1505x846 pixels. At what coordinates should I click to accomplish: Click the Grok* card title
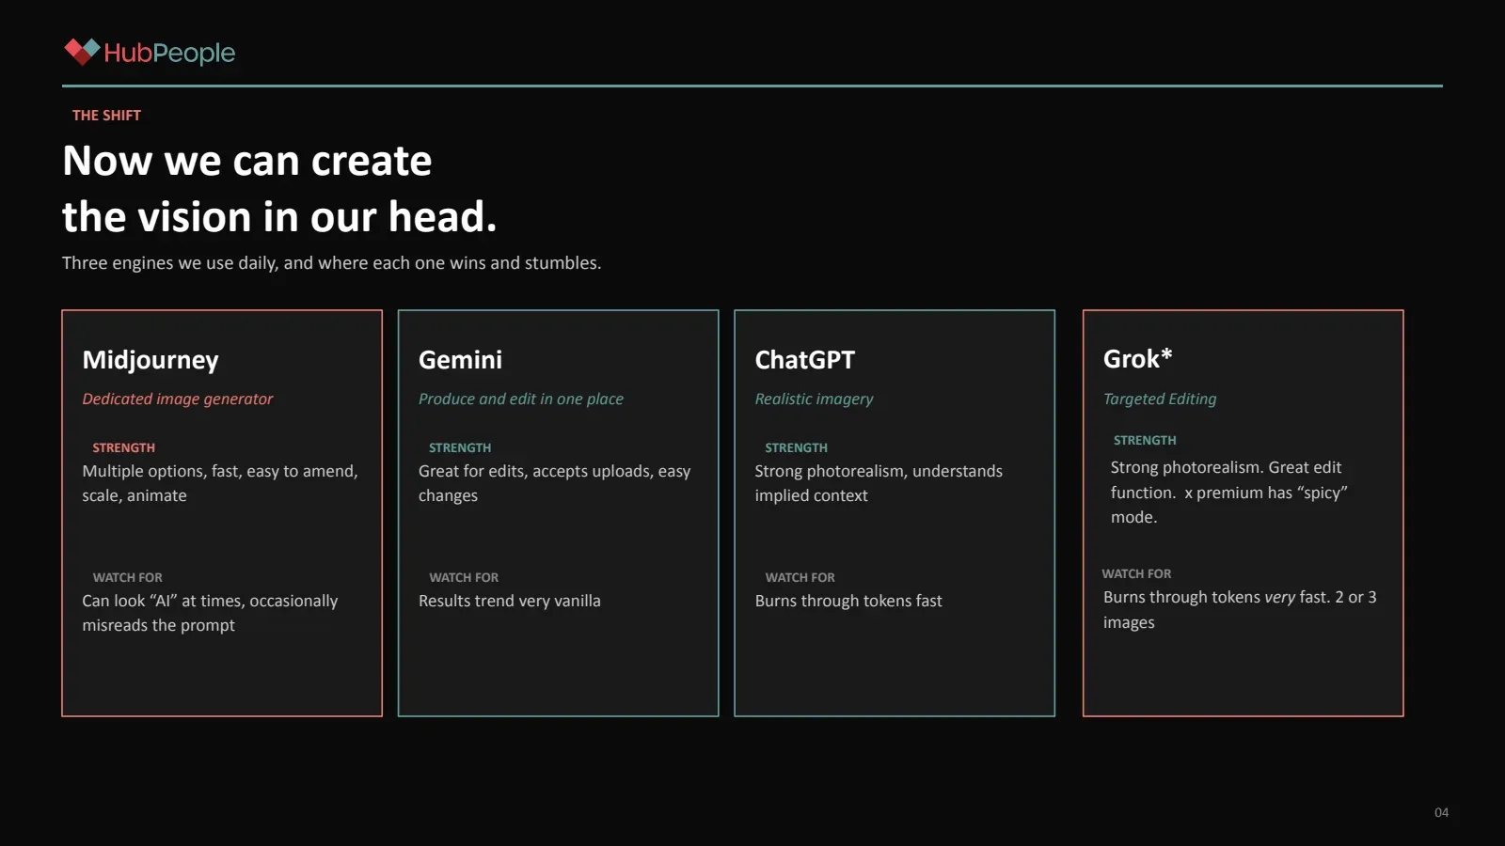[1138, 359]
